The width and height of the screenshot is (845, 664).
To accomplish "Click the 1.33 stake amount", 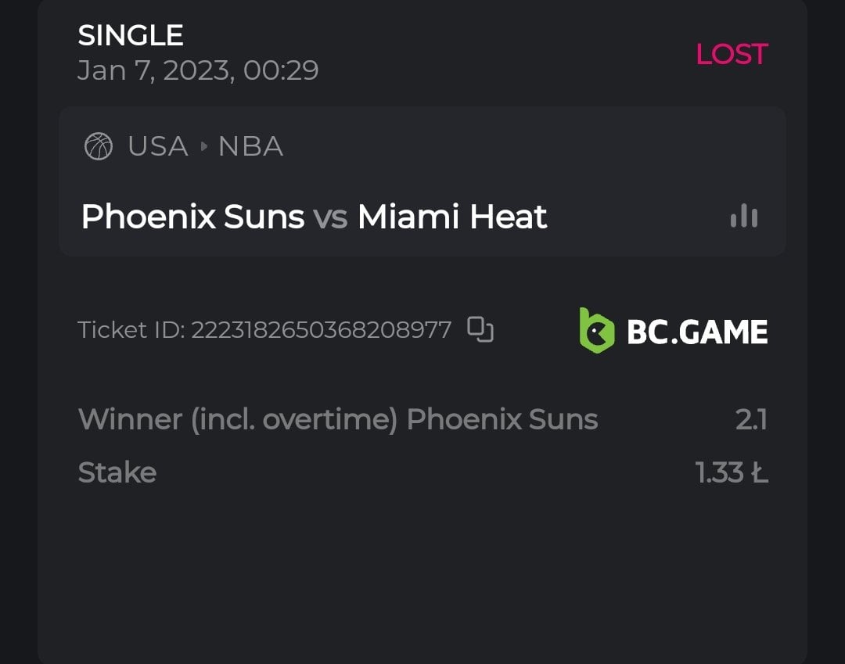I will coord(718,472).
